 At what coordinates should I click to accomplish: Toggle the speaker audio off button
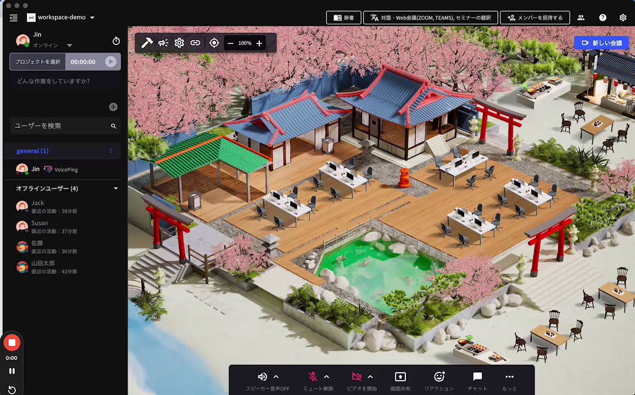pos(263,377)
